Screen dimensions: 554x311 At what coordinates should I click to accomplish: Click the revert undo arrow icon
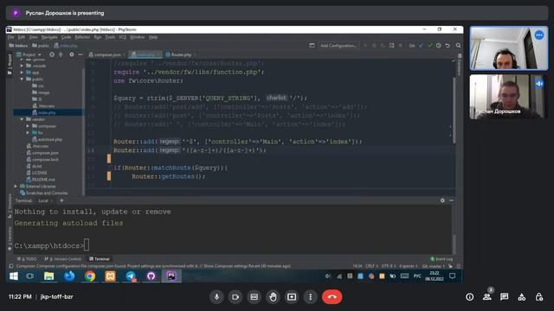pyautogui.click(x=448, y=46)
